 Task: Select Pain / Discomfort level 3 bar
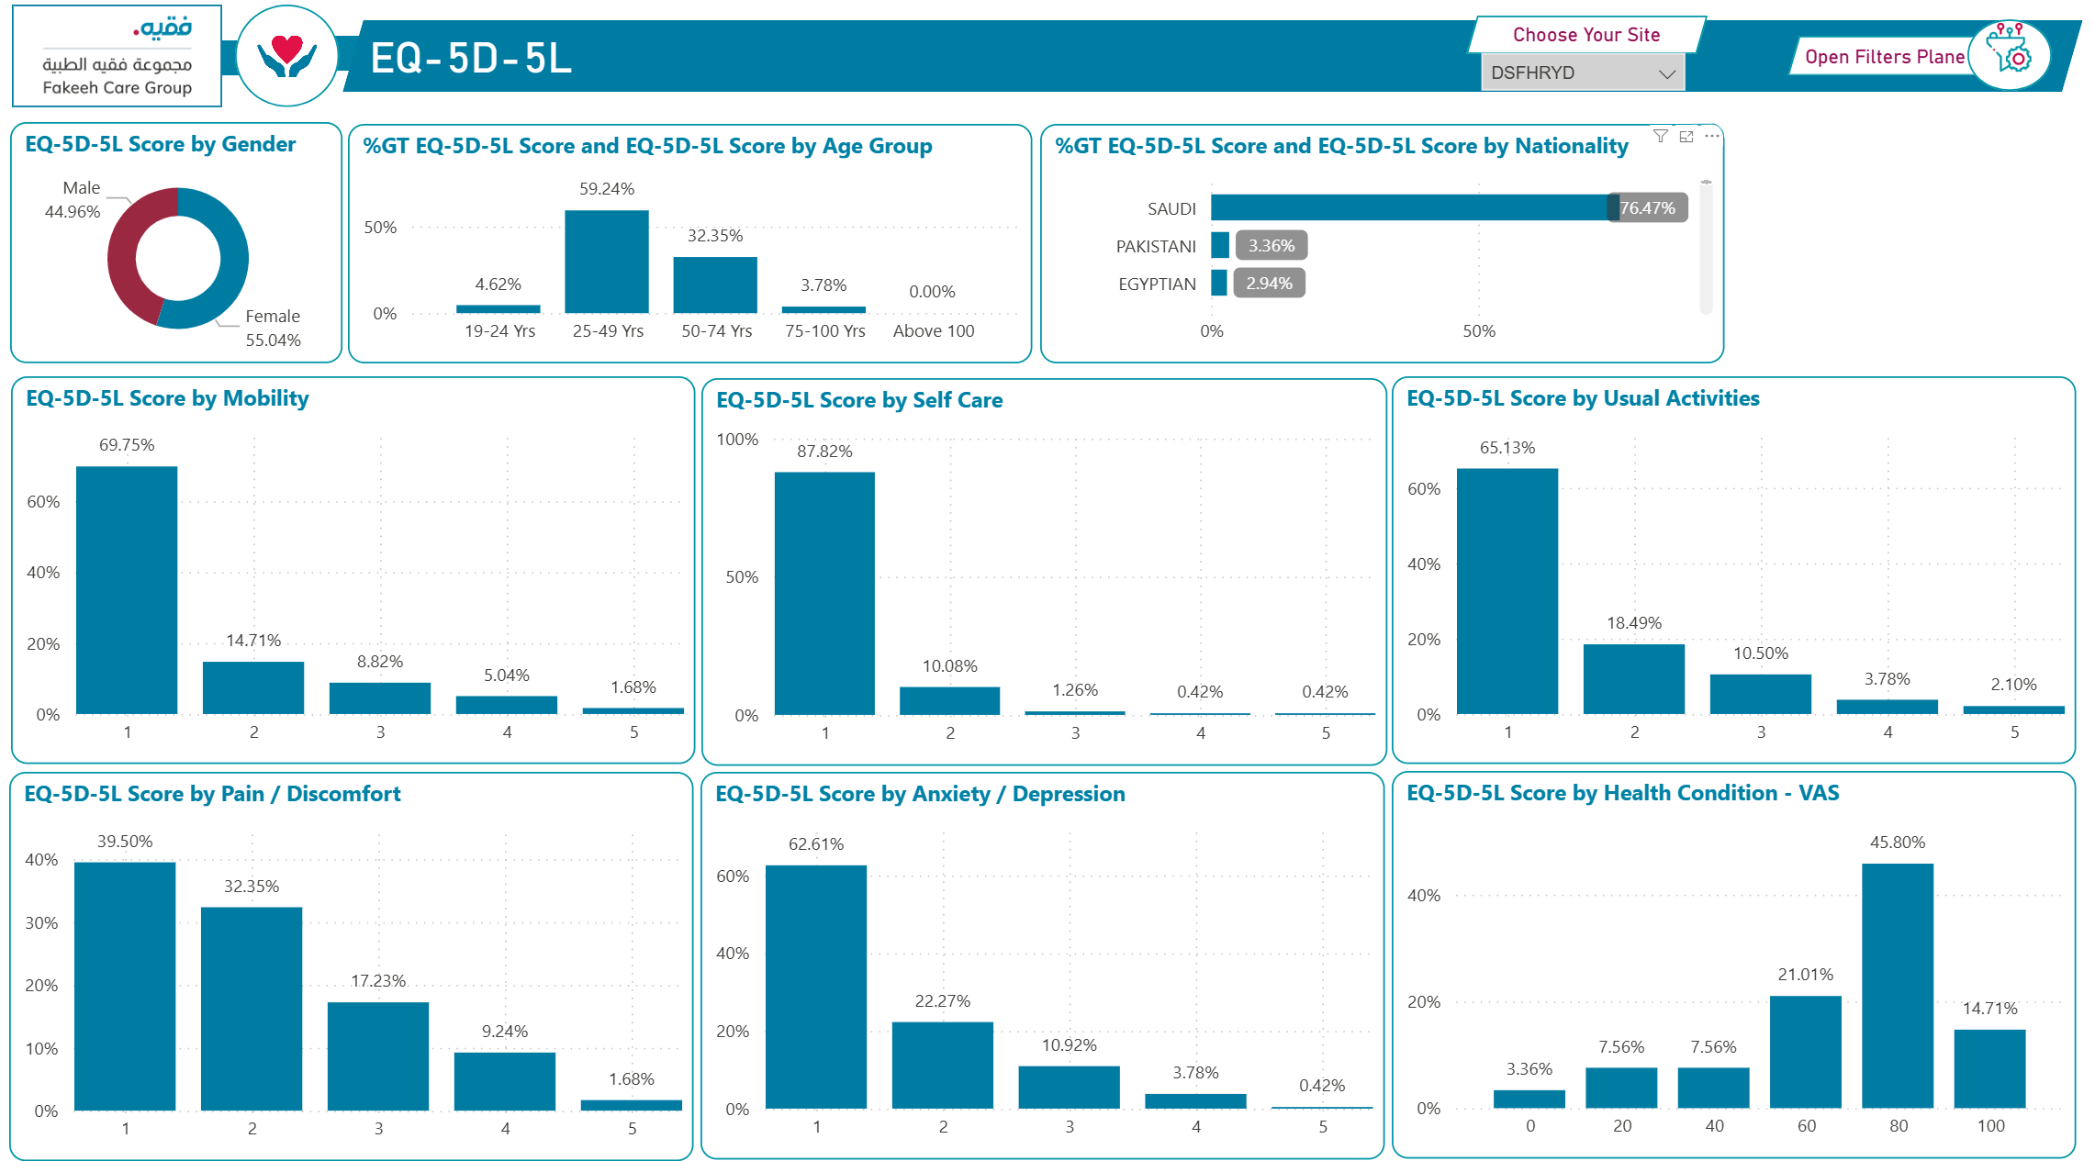tap(378, 1055)
